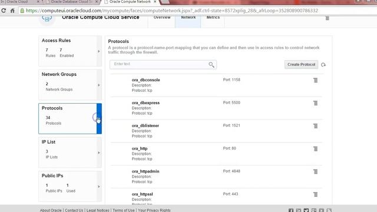Open menu for ora_http protocol
The image size is (377, 212).
(x=316, y=149)
